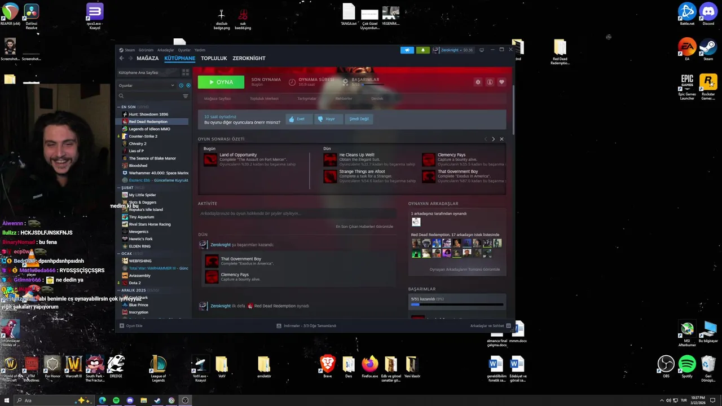Click the library search field
Image resolution: width=722 pixels, height=406 pixels.
[149, 96]
